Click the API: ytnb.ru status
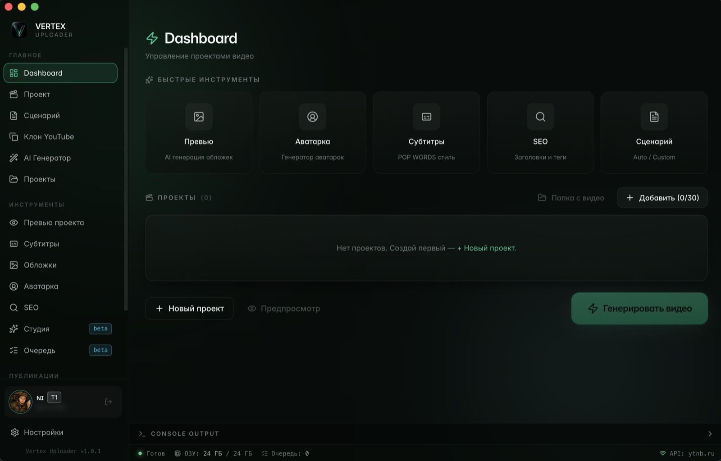This screenshot has width=721, height=461. click(687, 453)
